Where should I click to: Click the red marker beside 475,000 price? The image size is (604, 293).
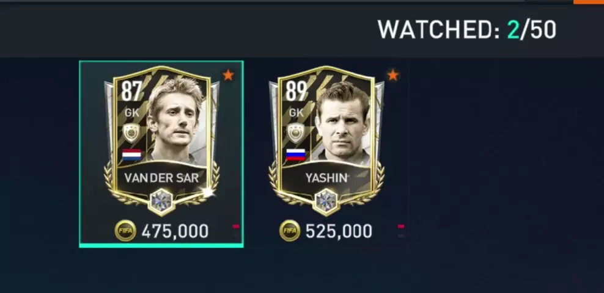pos(236,226)
